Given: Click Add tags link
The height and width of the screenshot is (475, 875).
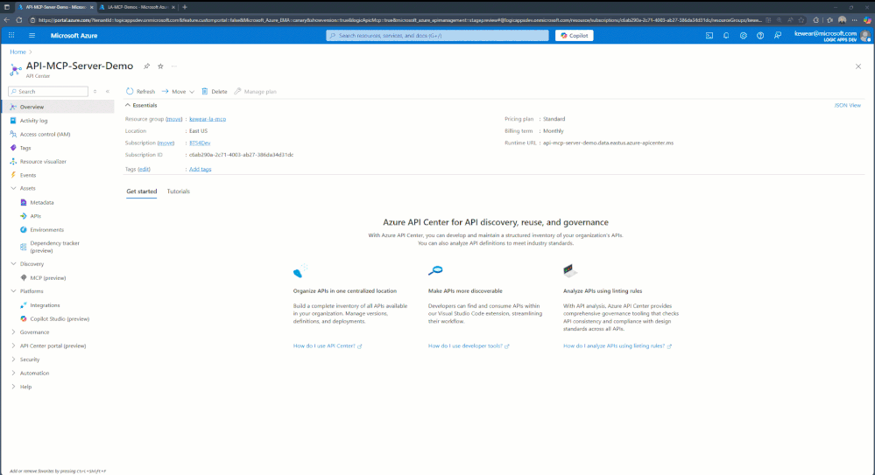Looking at the screenshot, I should click(x=200, y=169).
